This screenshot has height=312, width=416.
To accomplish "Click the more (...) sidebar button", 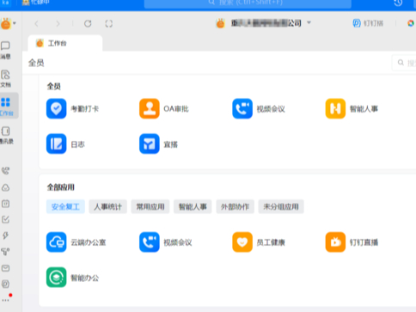I will (5, 300).
